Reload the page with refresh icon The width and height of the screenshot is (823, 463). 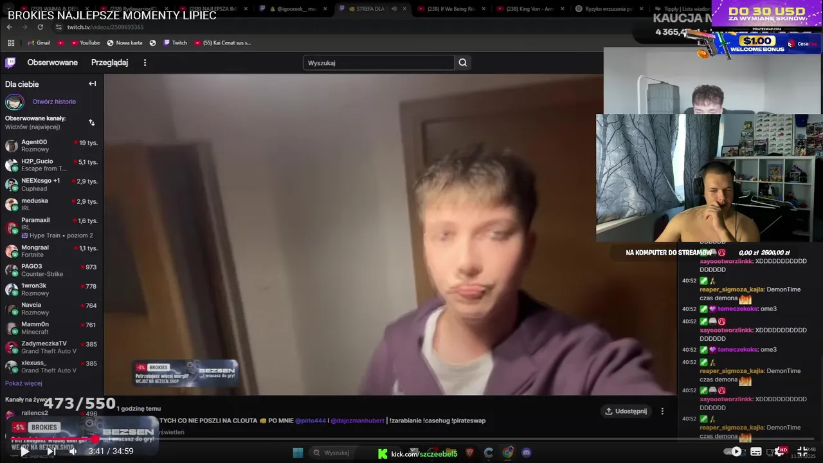tap(40, 27)
